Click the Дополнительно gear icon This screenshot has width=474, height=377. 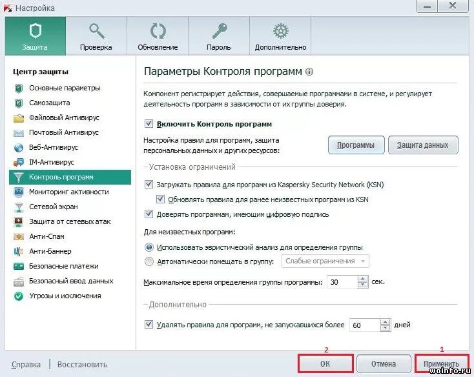[x=281, y=31]
